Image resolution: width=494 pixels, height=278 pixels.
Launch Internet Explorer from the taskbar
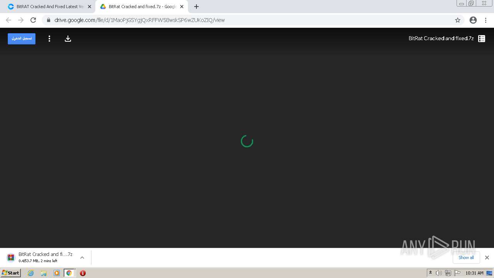point(31,273)
